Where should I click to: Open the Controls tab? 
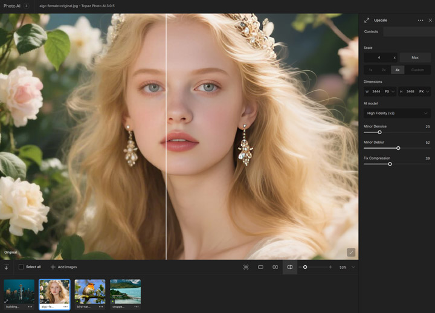tap(371, 31)
